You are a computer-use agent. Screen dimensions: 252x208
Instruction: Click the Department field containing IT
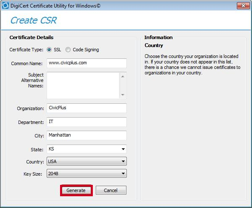87,122
